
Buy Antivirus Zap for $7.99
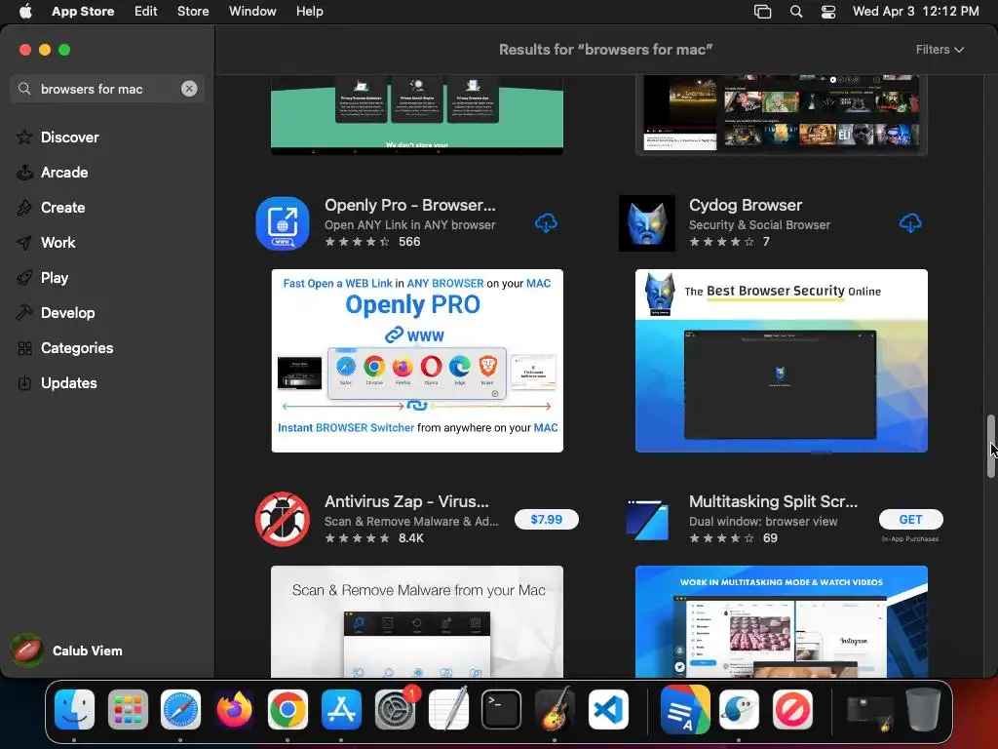[546, 519]
